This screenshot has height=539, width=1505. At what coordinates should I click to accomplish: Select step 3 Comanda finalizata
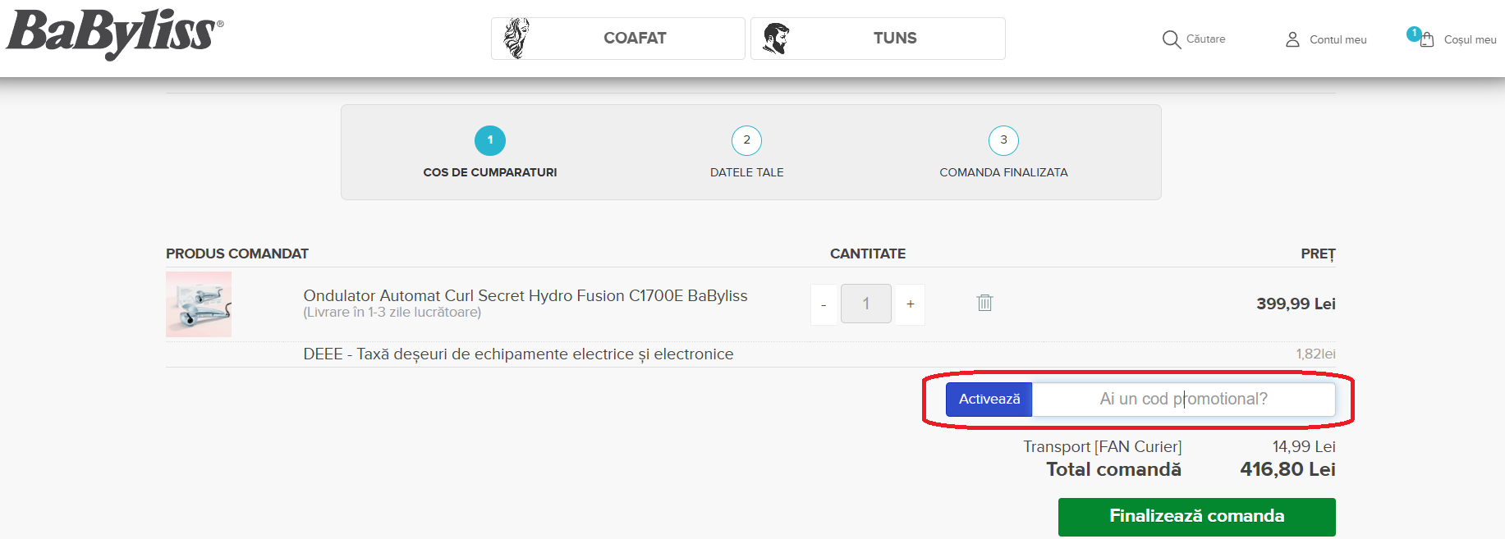point(1003,141)
